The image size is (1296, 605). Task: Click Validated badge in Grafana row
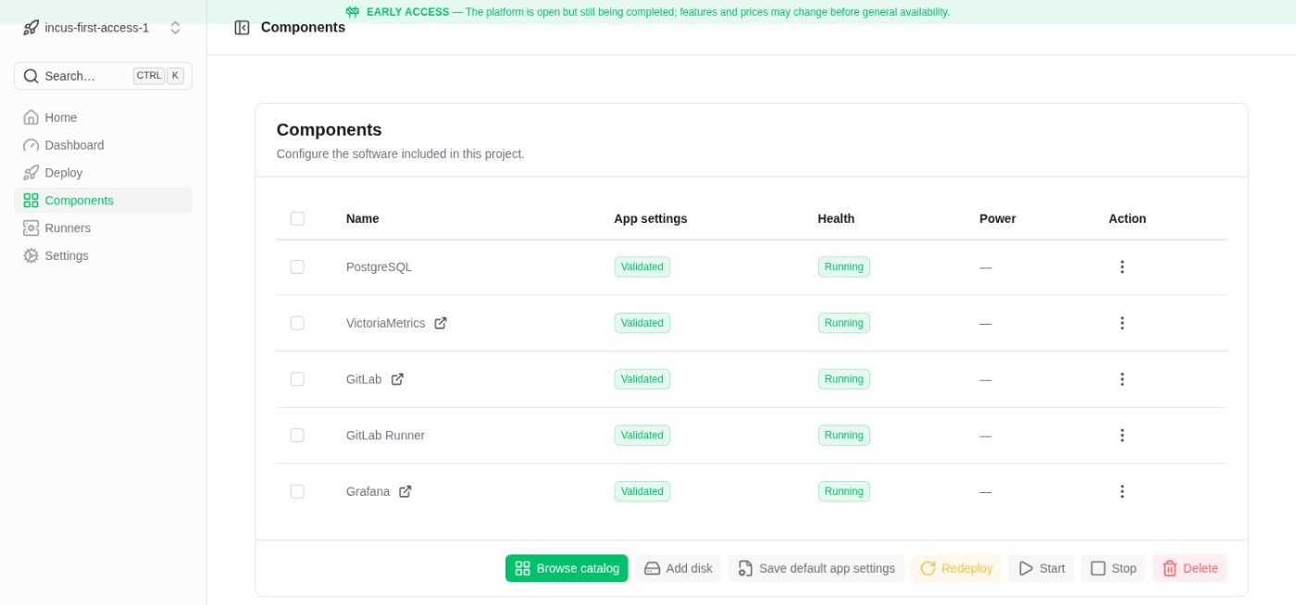[x=642, y=491]
